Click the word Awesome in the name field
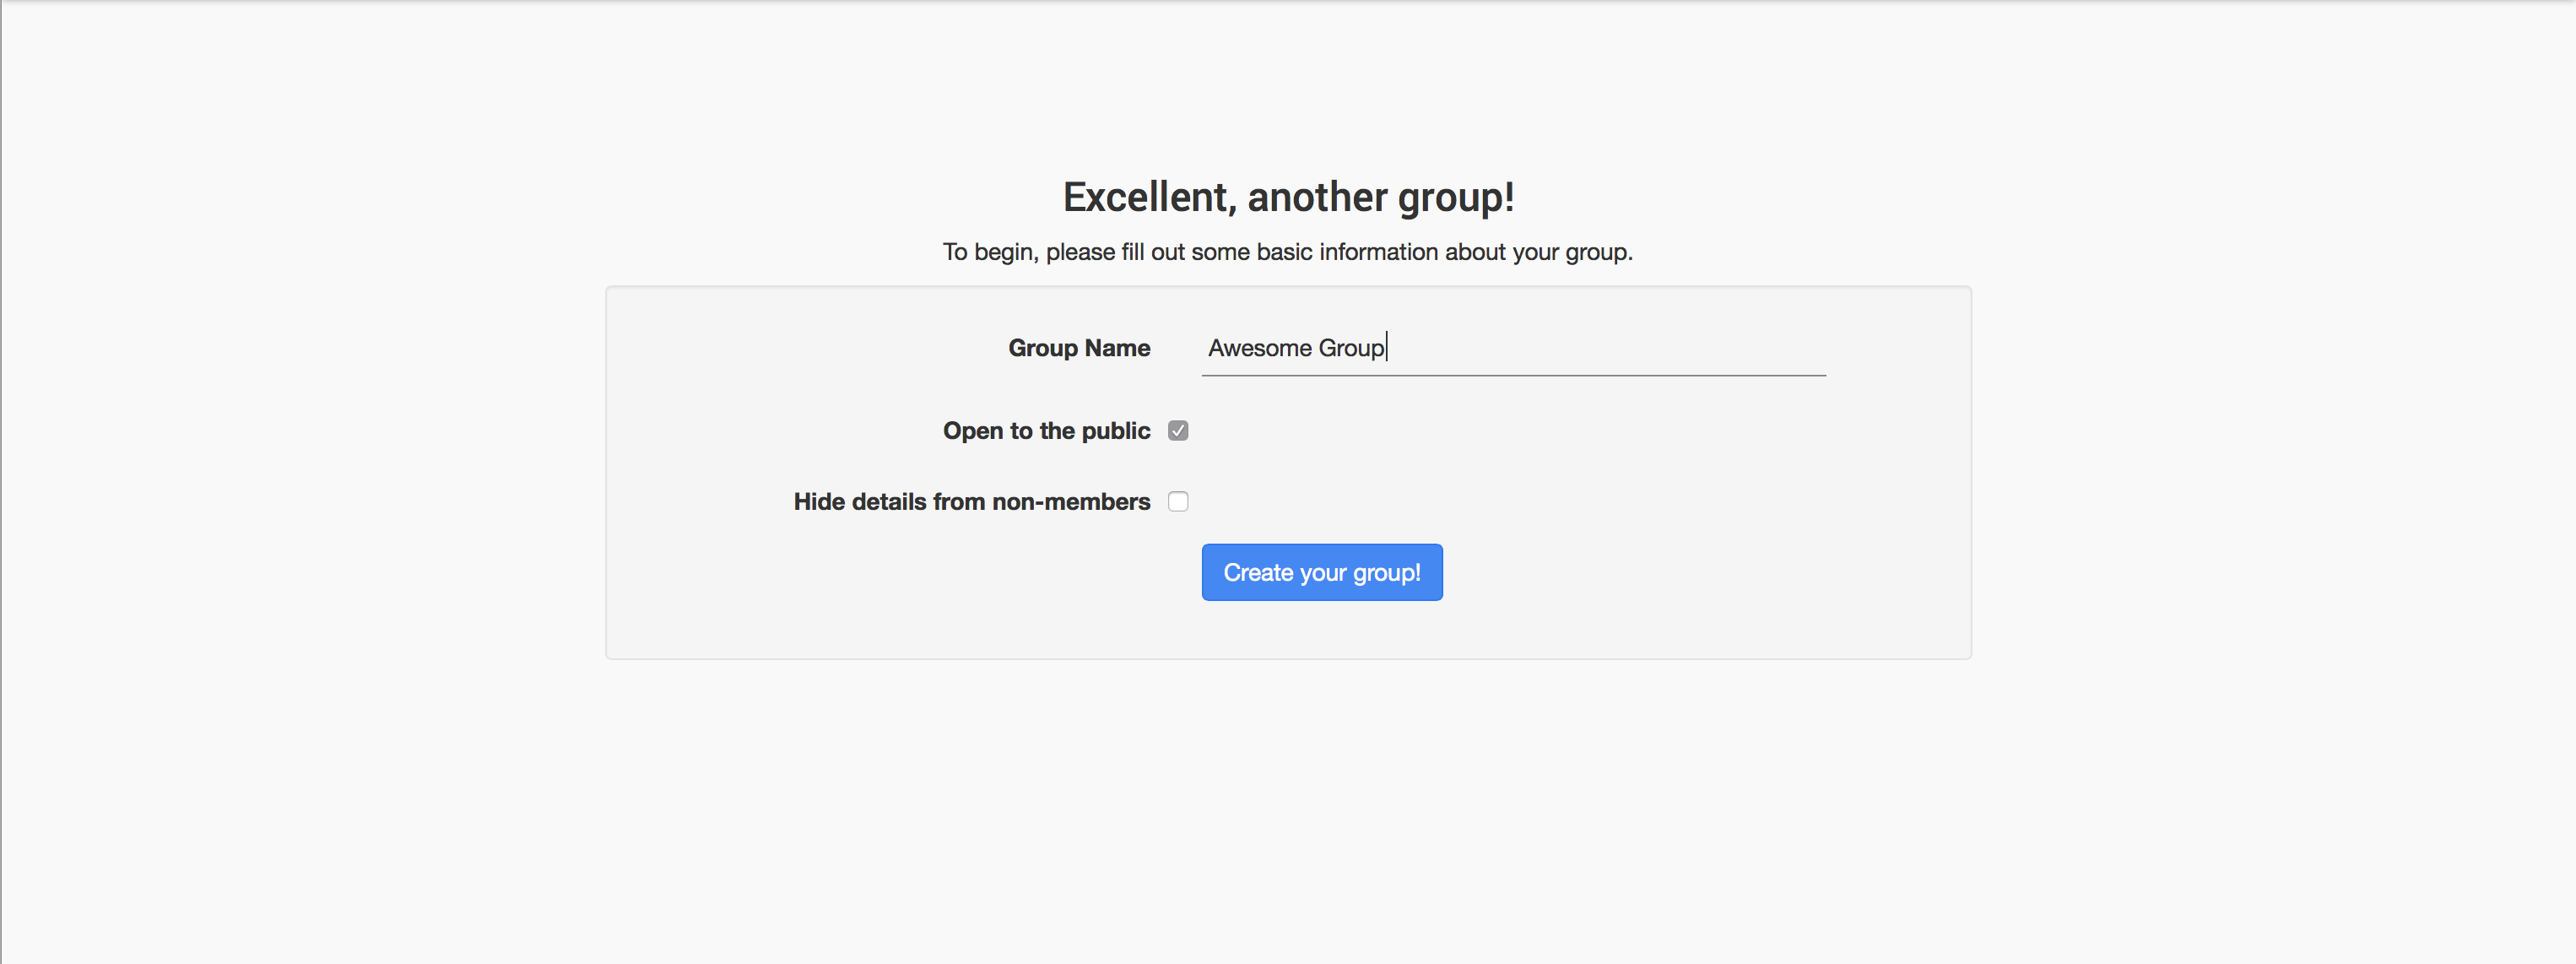Screen dimensions: 2576x964 click(1259, 348)
